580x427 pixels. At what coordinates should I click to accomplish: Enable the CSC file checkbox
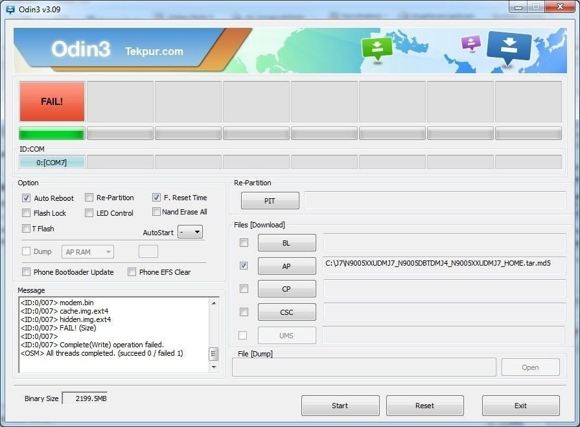point(244,312)
